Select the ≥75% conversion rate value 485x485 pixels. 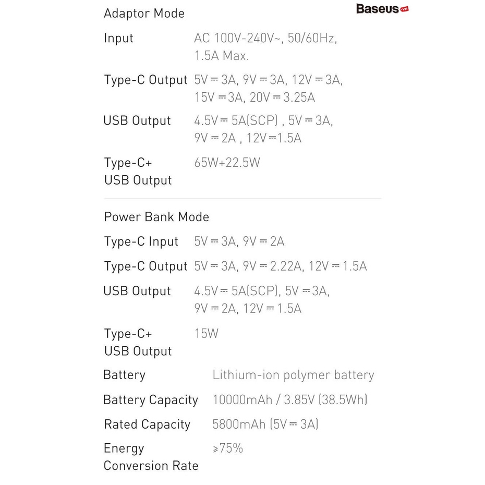pyautogui.click(x=228, y=448)
